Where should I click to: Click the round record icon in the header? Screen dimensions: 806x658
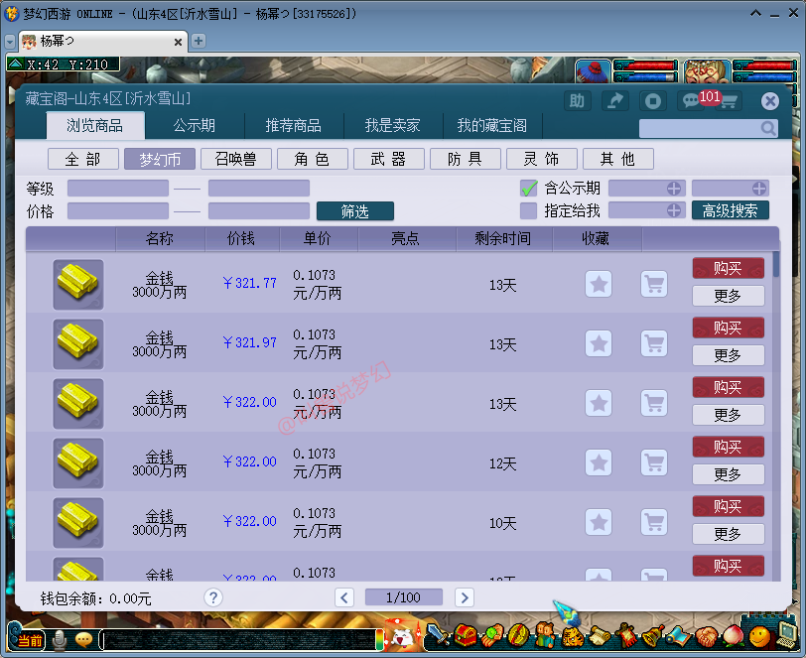point(653,101)
